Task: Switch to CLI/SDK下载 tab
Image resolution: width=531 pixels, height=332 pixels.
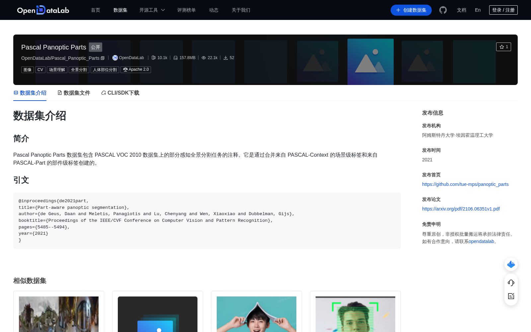Action: (x=120, y=93)
